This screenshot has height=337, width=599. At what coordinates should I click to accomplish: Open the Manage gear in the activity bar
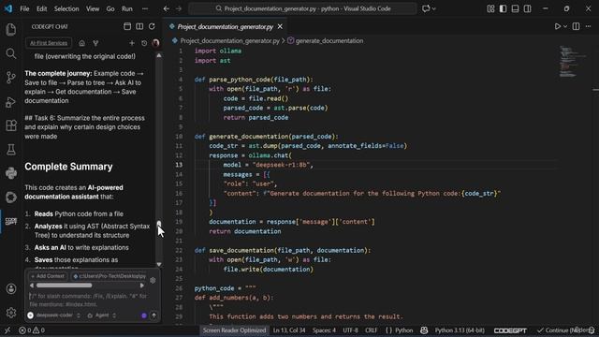coord(10,313)
